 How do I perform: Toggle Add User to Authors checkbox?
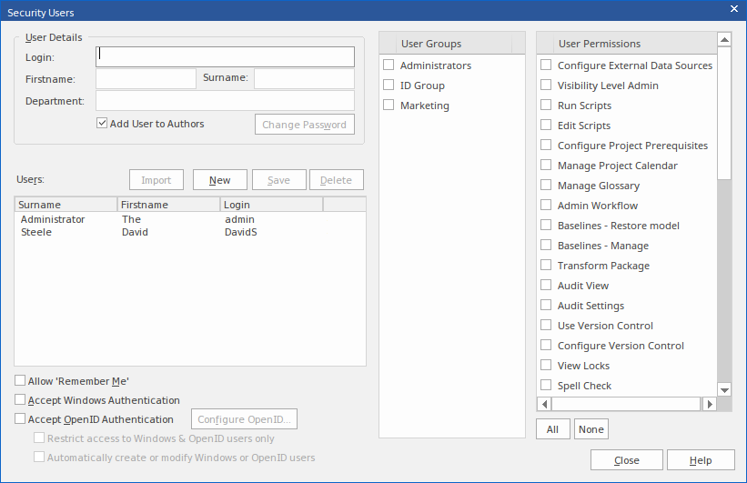(x=102, y=124)
